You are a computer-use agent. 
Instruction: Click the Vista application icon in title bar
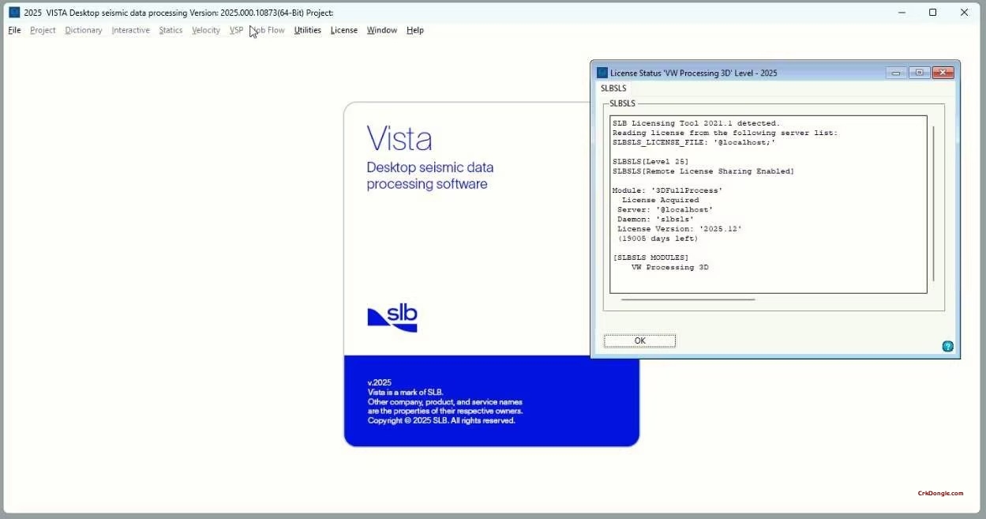click(13, 12)
